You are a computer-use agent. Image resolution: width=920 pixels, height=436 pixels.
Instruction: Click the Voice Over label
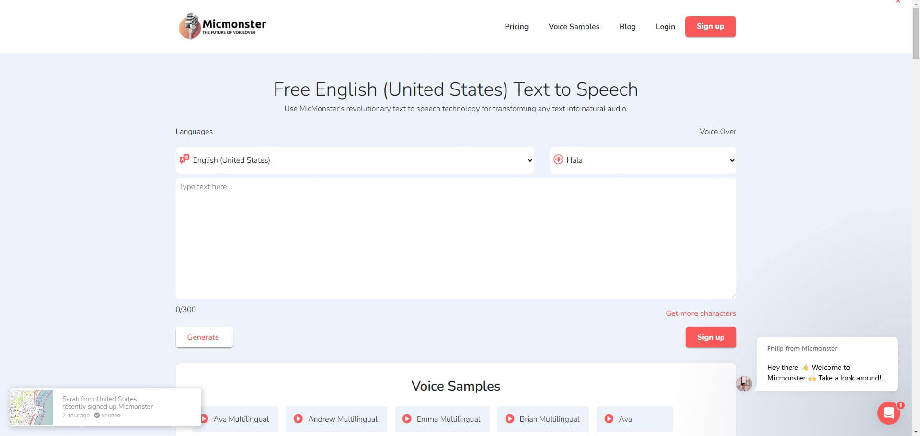[x=718, y=132]
